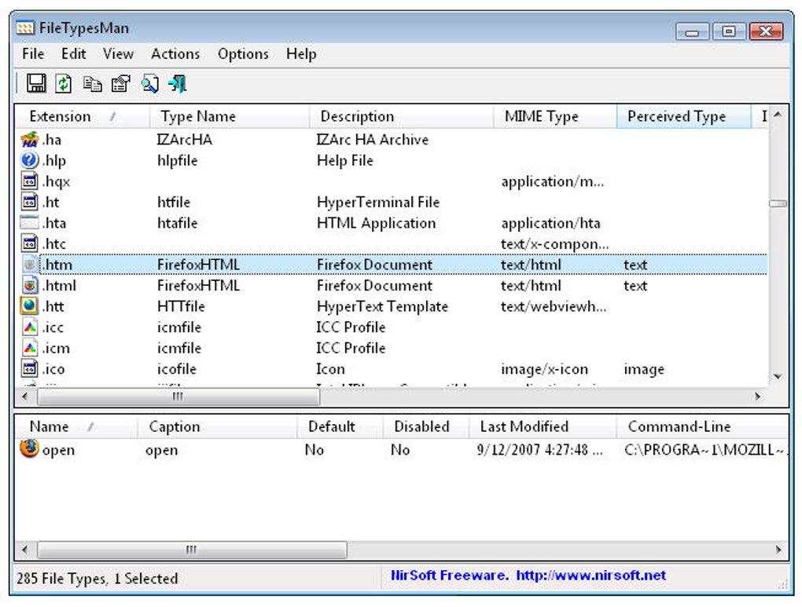Sort actions by the Last Modified header
Screen dimensions: 802x607
(x=543, y=426)
